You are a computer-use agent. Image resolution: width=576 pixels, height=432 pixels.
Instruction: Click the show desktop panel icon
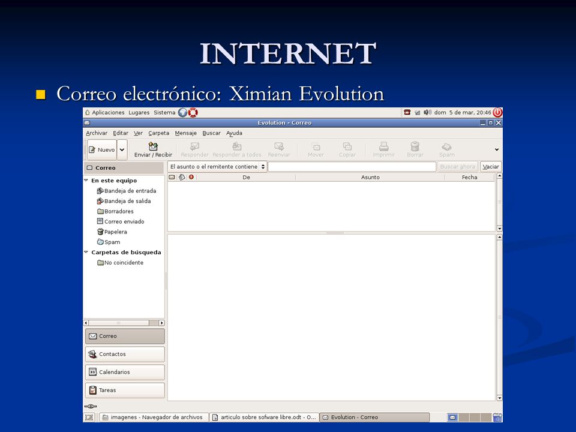tap(89, 418)
